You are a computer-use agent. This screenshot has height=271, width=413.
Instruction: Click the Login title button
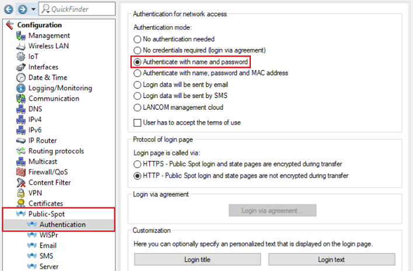[x=197, y=259]
